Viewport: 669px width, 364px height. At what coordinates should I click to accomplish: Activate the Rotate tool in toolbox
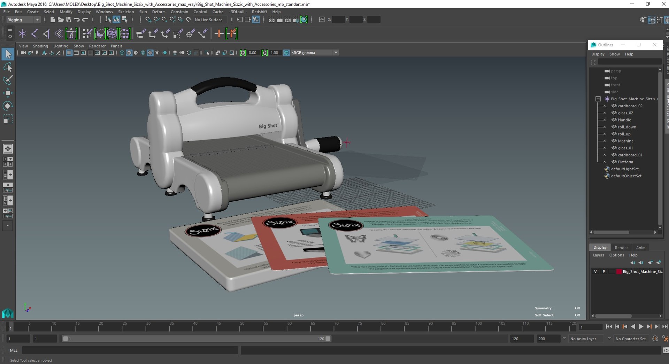click(8, 106)
